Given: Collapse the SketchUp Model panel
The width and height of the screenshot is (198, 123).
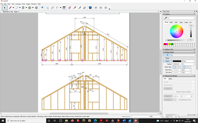Looking at the screenshot, I should pyautogui.click(x=164, y=76).
